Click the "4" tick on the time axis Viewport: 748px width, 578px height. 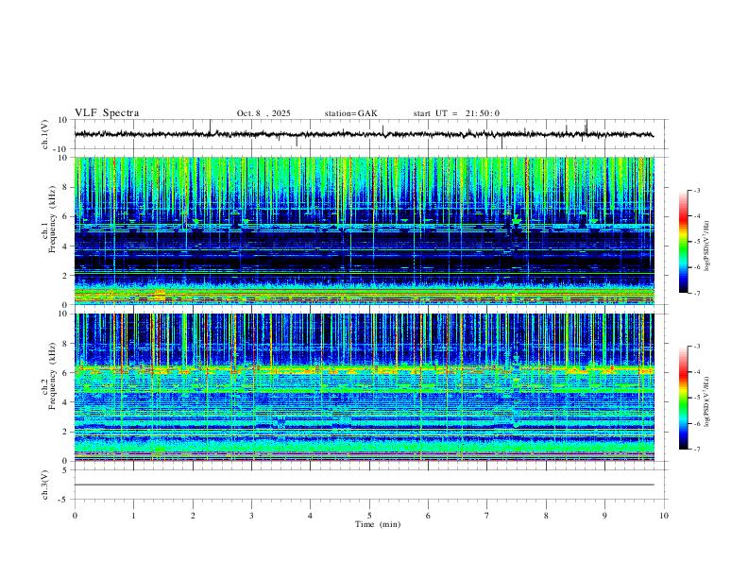click(311, 516)
